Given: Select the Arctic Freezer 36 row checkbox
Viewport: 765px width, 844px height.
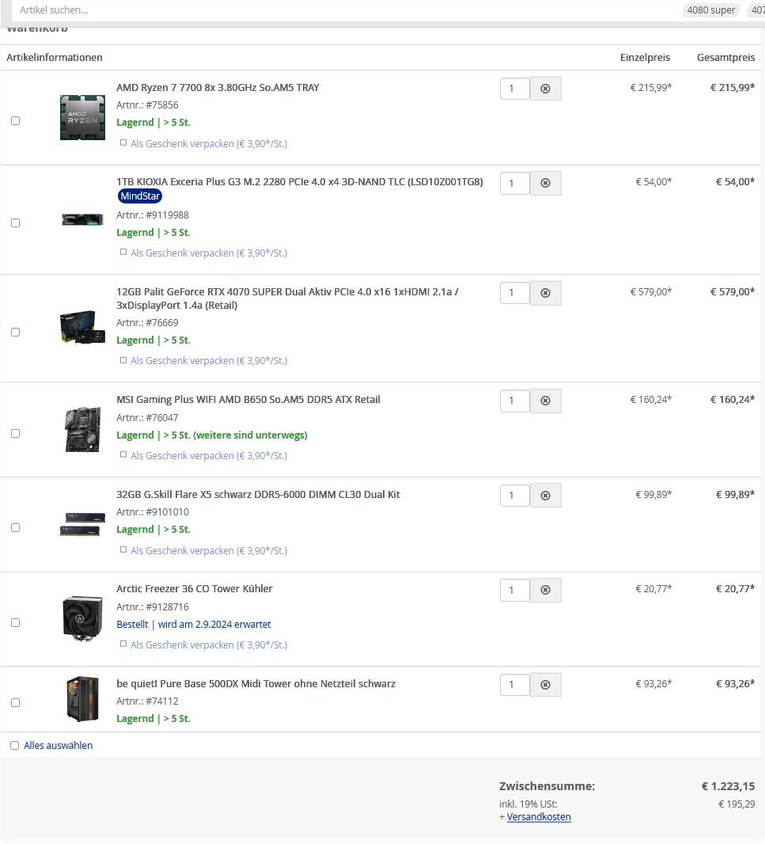Looking at the screenshot, I should (x=16, y=623).
